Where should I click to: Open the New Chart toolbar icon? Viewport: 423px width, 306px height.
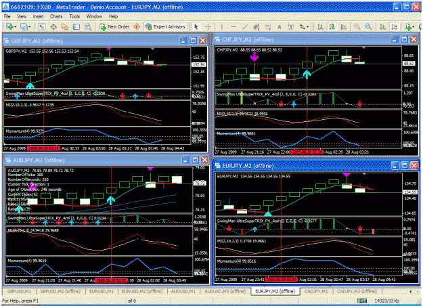[x=9, y=26]
